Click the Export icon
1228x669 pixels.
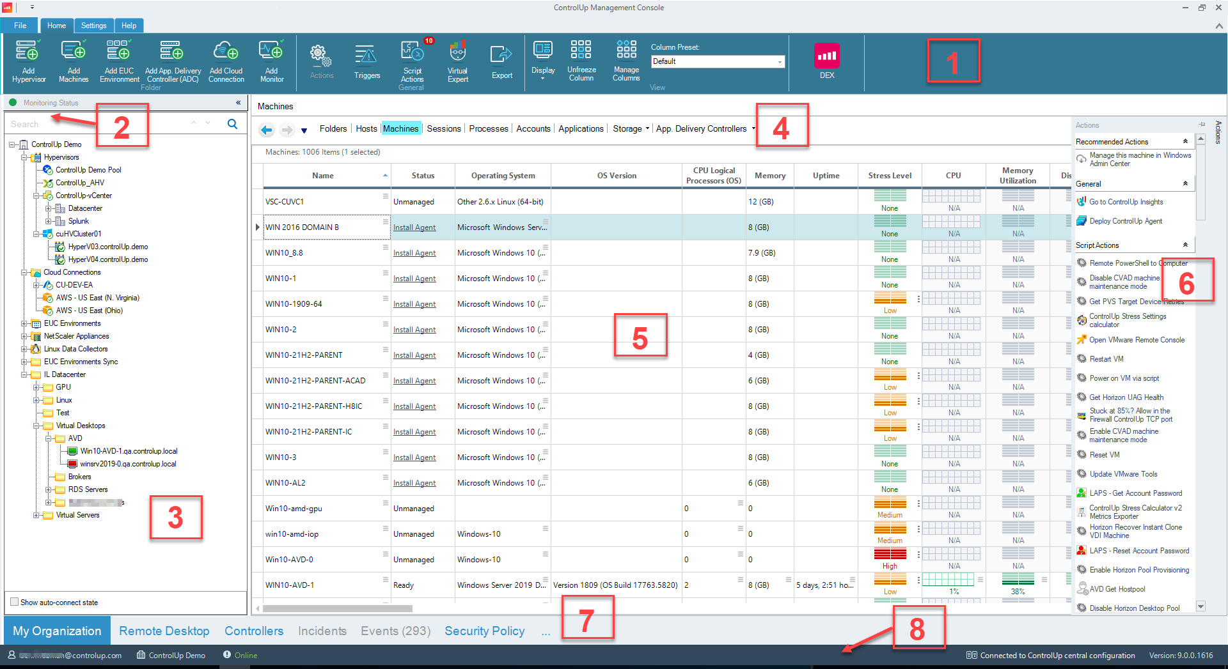coord(502,61)
